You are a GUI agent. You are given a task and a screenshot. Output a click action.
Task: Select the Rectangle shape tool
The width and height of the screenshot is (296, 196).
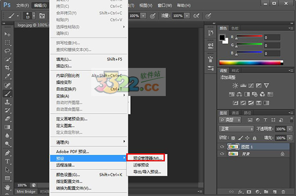(x=7, y=178)
